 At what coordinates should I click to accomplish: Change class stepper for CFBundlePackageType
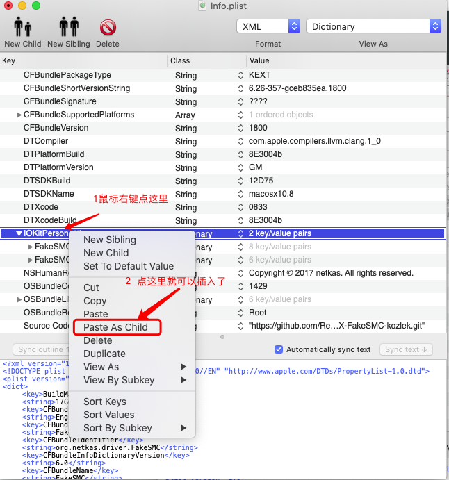pos(240,75)
